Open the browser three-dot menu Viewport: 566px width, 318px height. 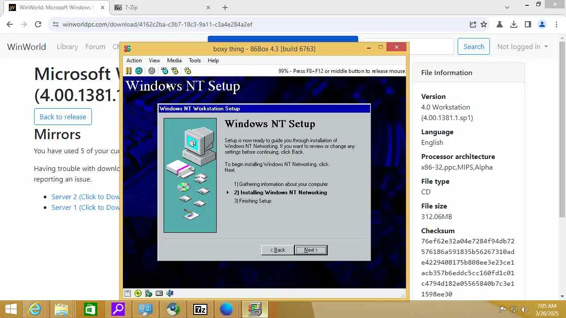point(556,24)
